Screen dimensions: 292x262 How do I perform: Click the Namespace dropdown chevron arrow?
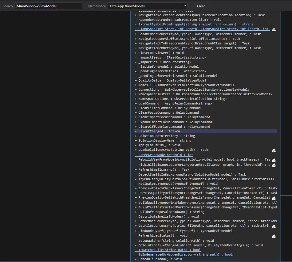click(184, 6)
